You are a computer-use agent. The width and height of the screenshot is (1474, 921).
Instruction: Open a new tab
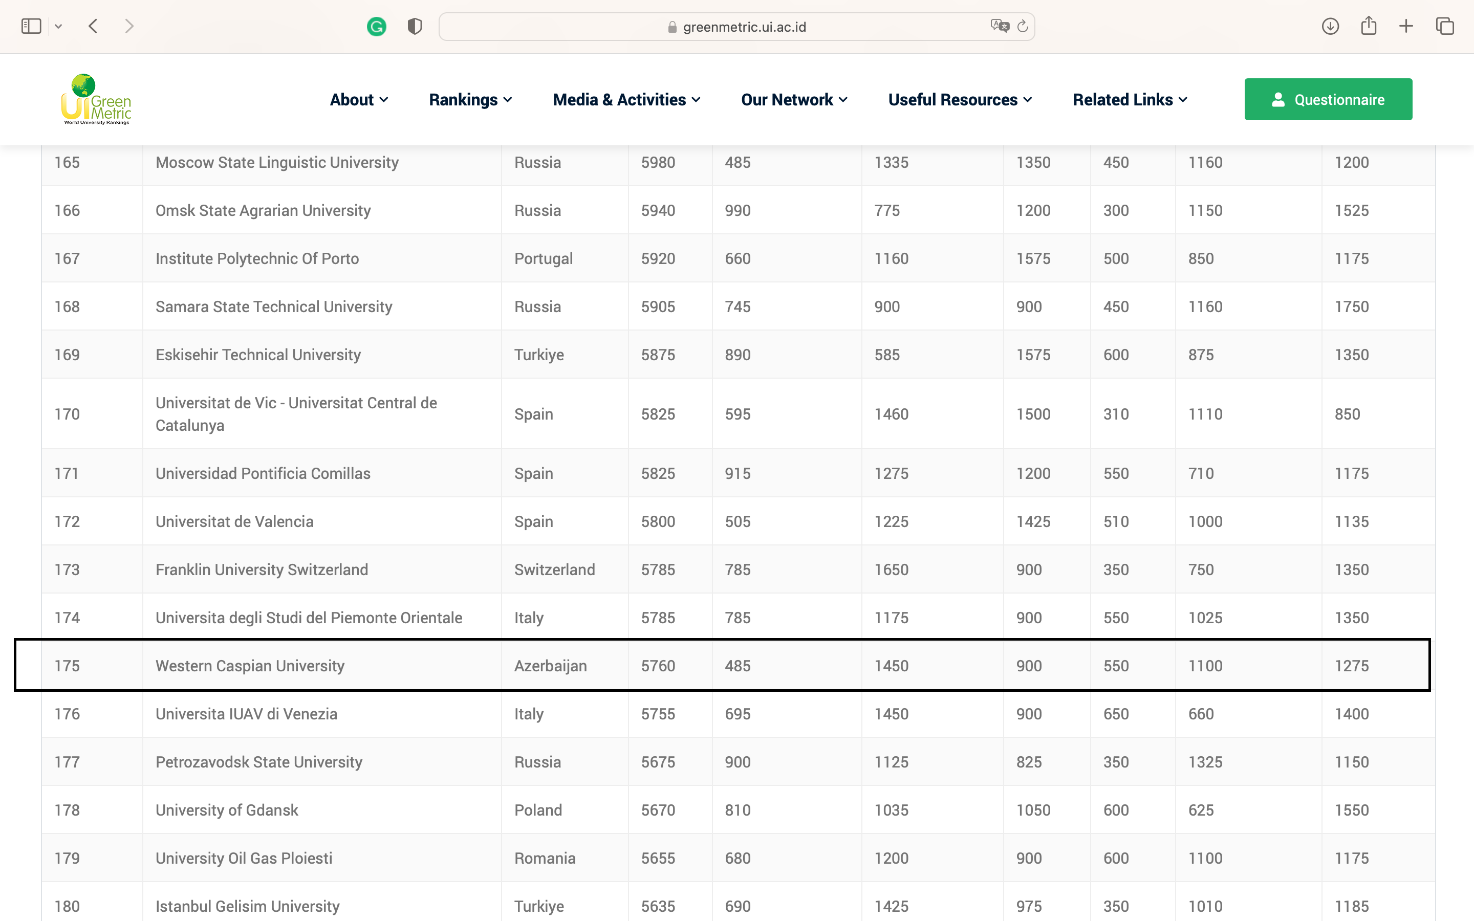[1406, 26]
